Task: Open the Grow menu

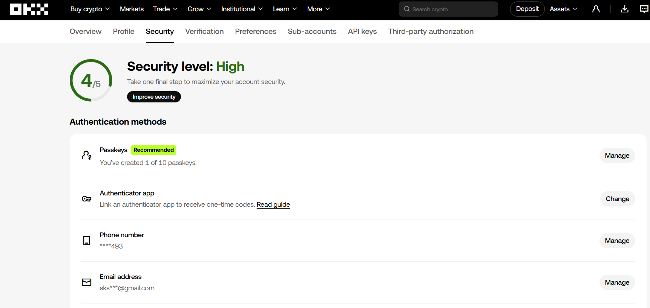Action: click(199, 9)
